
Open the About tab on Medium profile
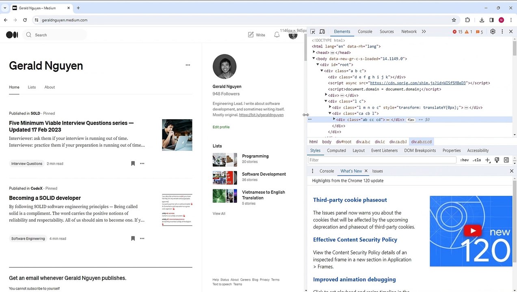(x=50, y=87)
